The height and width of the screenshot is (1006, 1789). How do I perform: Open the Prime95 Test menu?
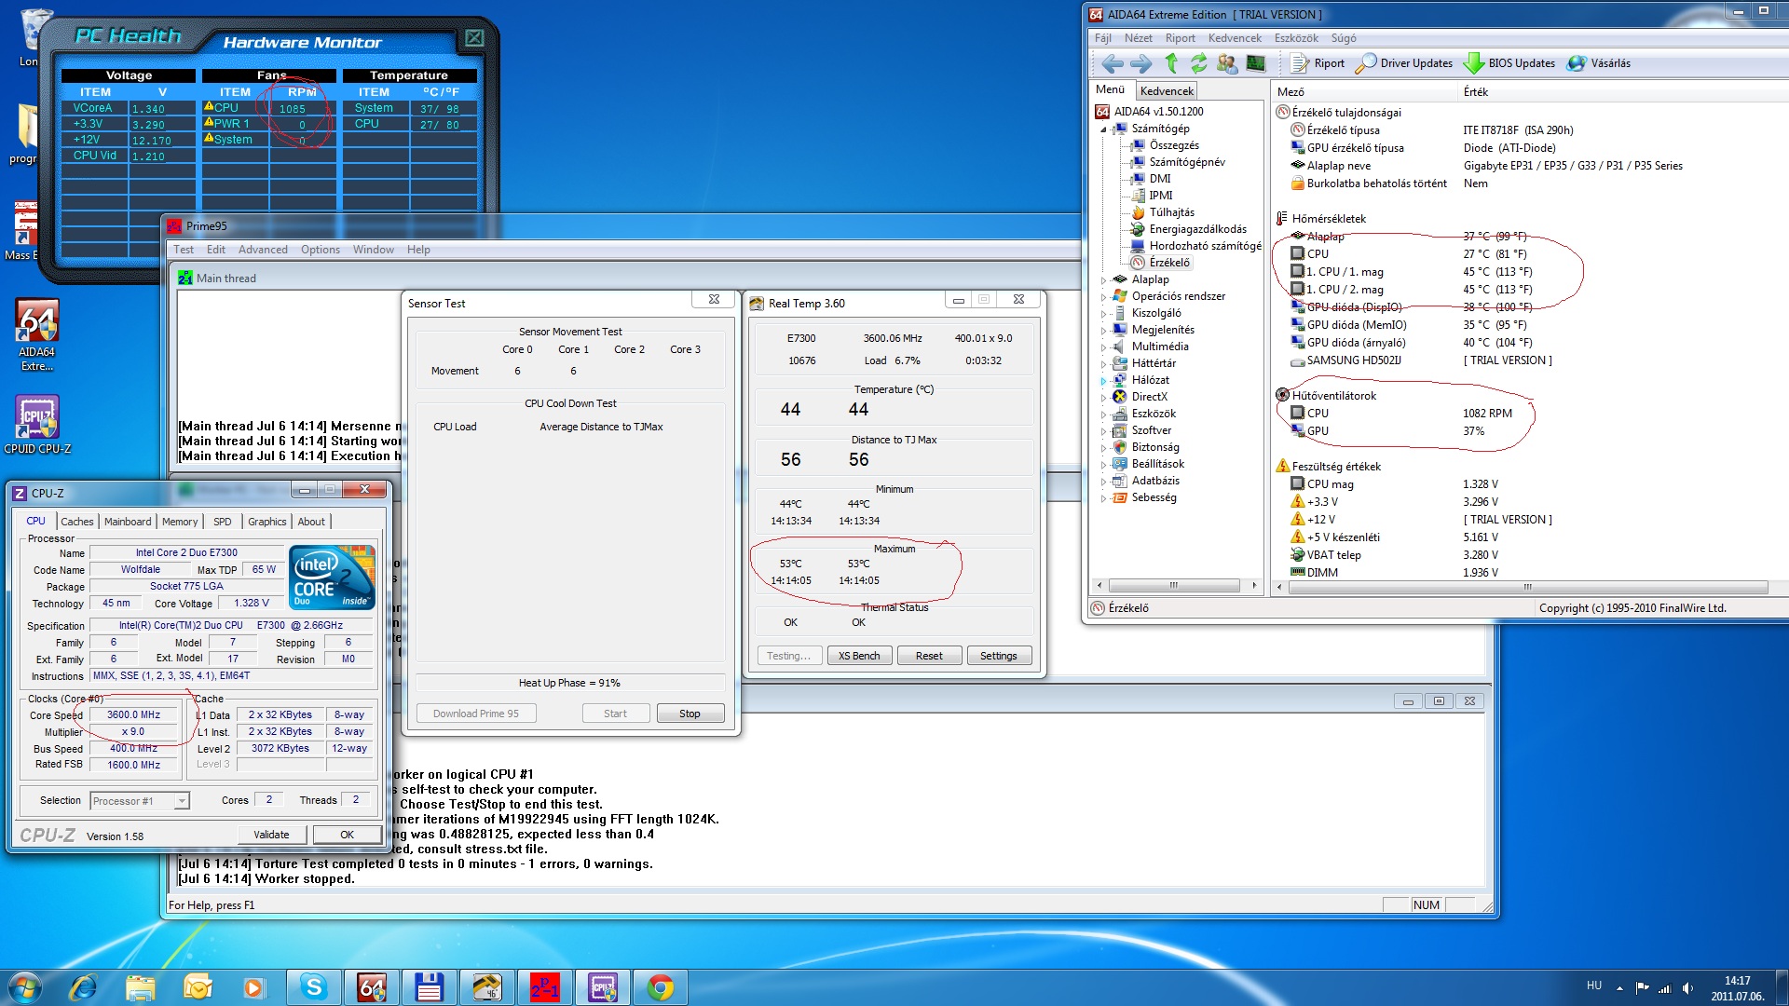[x=184, y=250]
